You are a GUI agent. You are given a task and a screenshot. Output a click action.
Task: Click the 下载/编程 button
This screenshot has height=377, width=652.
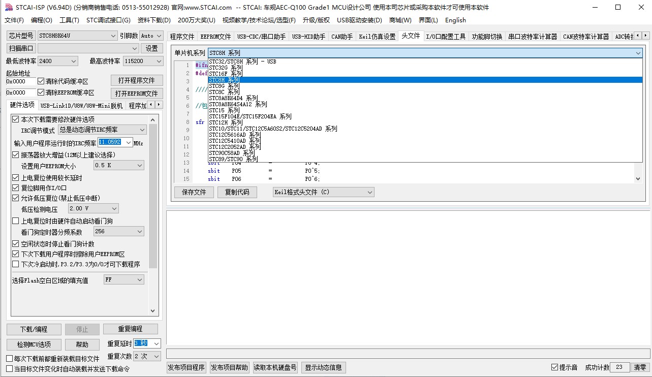pyautogui.click(x=34, y=329)
